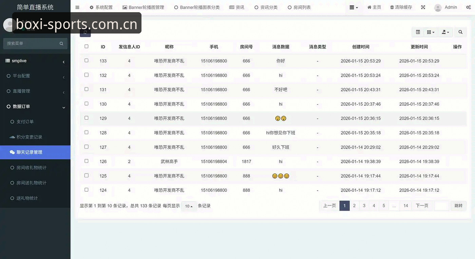This screenshot has width=475, height=259.
Task: Click the table search magnifier icon
Action: [460, 32]
